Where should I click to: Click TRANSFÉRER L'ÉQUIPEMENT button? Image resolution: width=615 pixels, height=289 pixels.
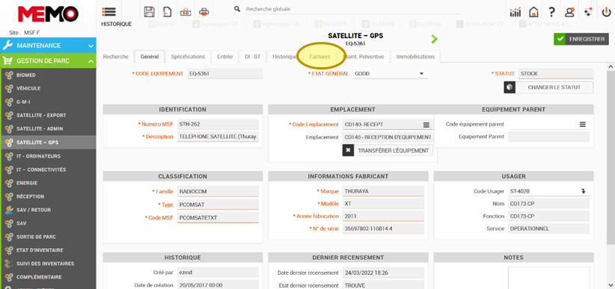tap(388, 151)
